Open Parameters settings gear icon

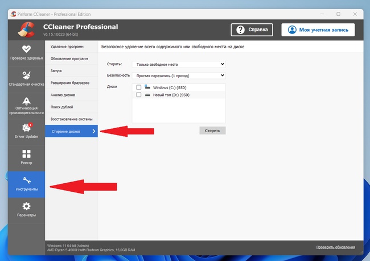(x=26, y=206)
